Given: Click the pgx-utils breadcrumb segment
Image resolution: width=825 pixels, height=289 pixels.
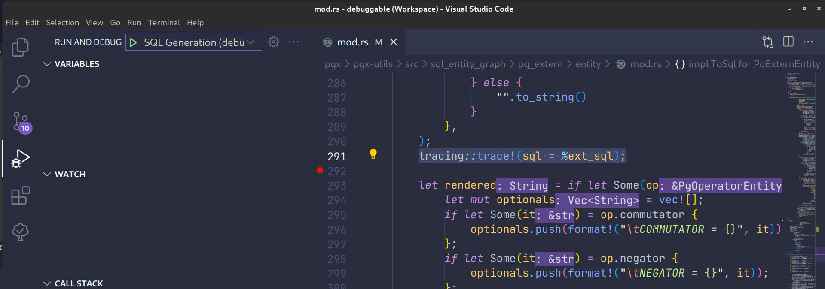Looking at the screenshot, I should click(x=373, y=64).
